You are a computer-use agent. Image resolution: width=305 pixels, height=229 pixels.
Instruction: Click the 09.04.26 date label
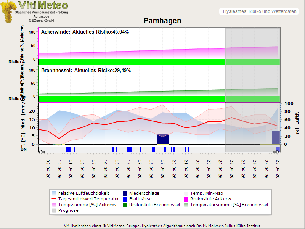[47, 169]
